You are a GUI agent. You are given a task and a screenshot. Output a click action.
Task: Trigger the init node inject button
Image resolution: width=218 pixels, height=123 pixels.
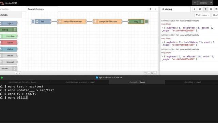(33, 22)
